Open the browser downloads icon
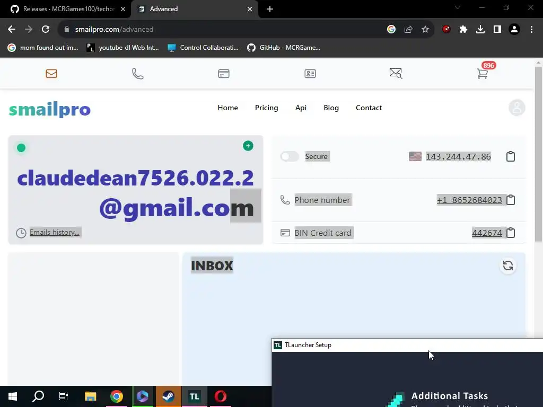 [480, 30]
